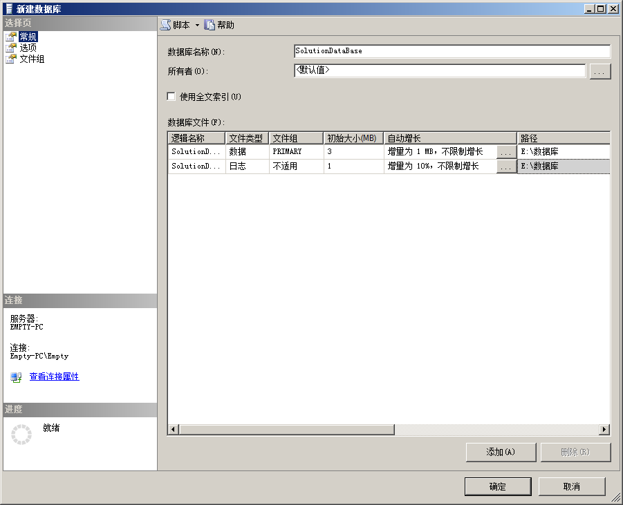The image size is (623, 505).
Task: Click the 逻辑名称 column header
Action: (x=196, y=138)
